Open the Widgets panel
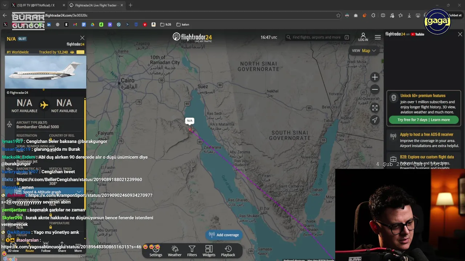This screenshot has height=261, width=465. coord(209,251)
